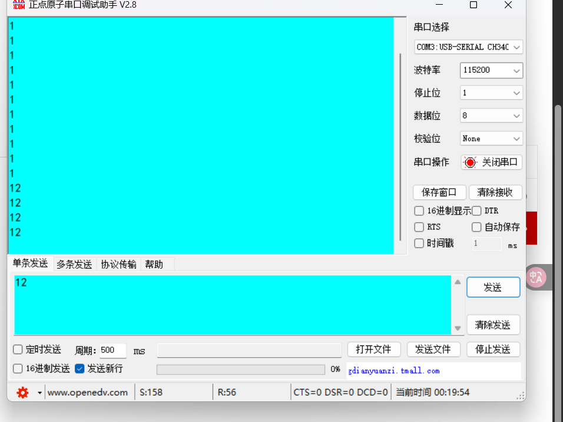Screen dimensions: 563x422
Task: Click the send box scroll-down arrow
Action: tap(458, 328)
